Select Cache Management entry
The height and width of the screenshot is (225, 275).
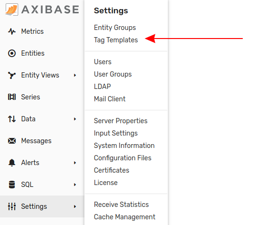click(x=125, y=217)
